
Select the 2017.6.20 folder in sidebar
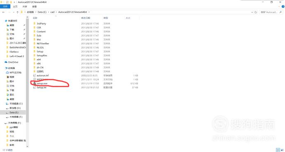pyautogui.click(x=18, y=43)
